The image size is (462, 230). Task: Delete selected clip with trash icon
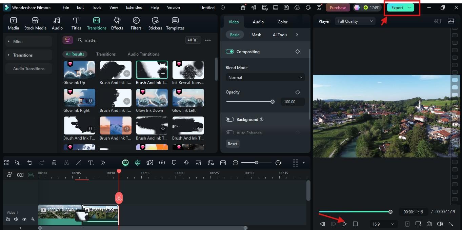tap(54, 163)
